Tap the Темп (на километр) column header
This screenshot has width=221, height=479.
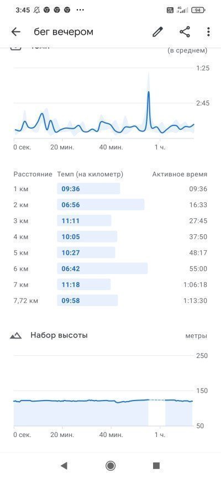pos(90,175)
